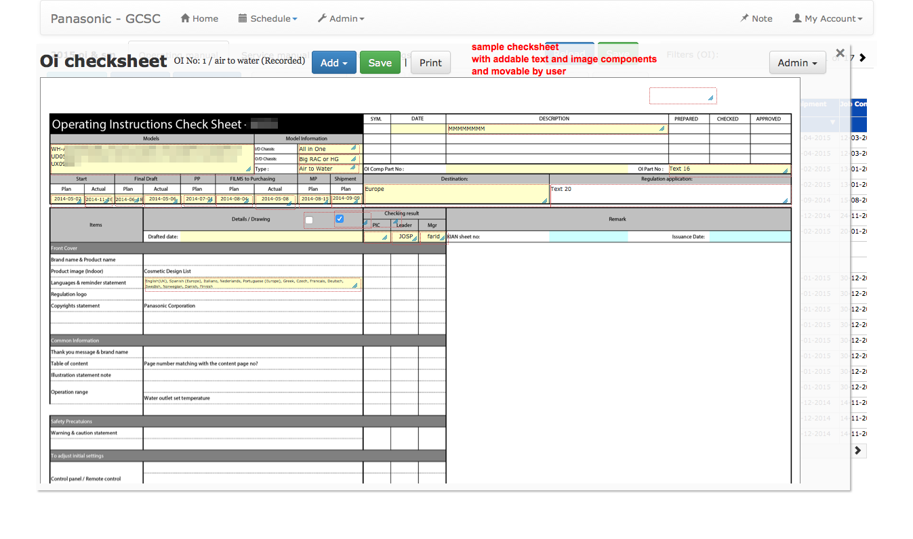Viewport: 913px width, 539px height.
Task: Open the Admin dropdown in checksheet dialog
Action: [797, 63]
